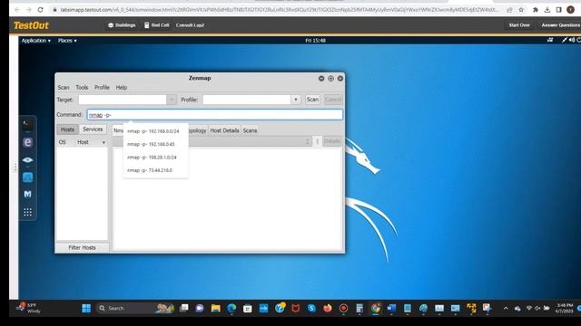This screenshot has width=581, height=326.
Task: Open Microsoft Word on the taskbar
Action: pyautogui.click(x=391, y=308)
